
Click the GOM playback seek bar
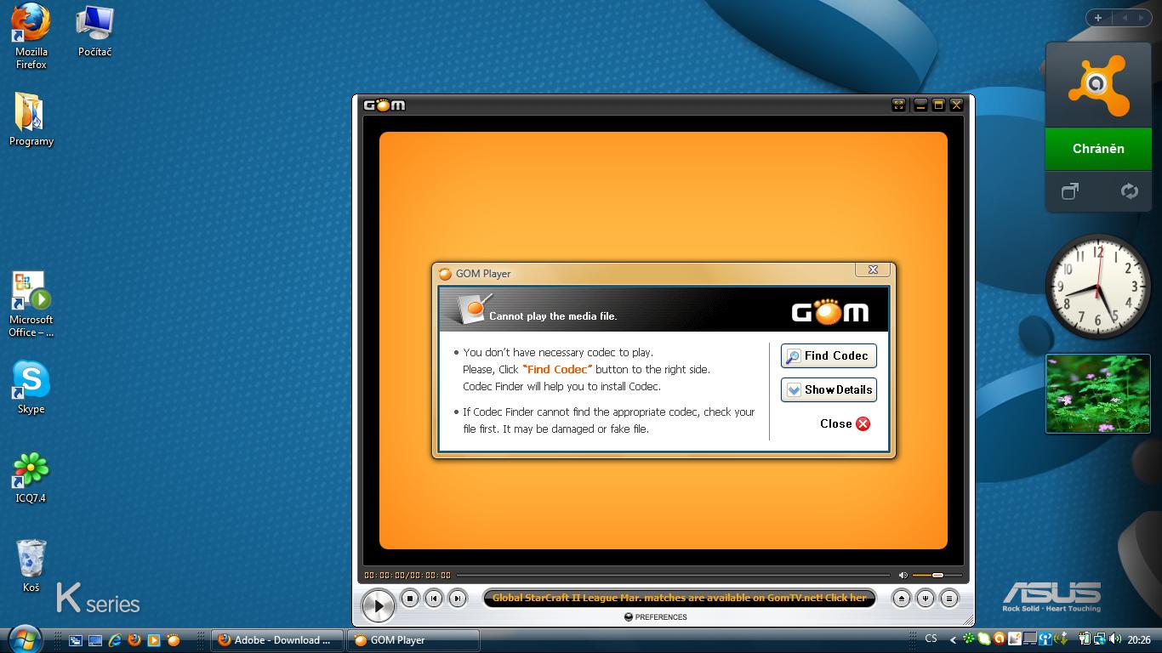click(672, 576)
